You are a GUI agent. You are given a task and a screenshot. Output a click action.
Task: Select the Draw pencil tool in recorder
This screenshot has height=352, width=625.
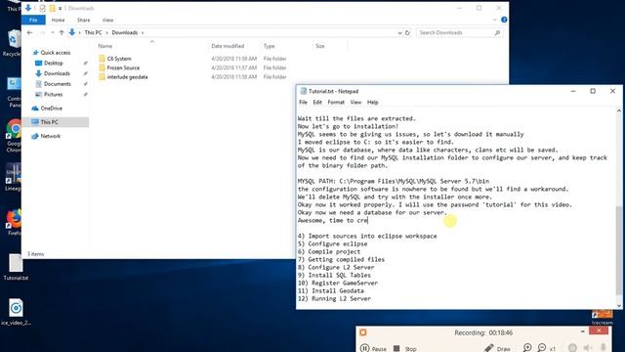(497, 348)
